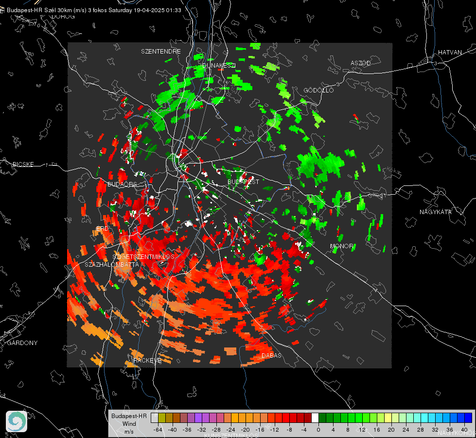Click the ASZÓD town label
The height and width of the screenshot is (438, 476).
(361, 63)
